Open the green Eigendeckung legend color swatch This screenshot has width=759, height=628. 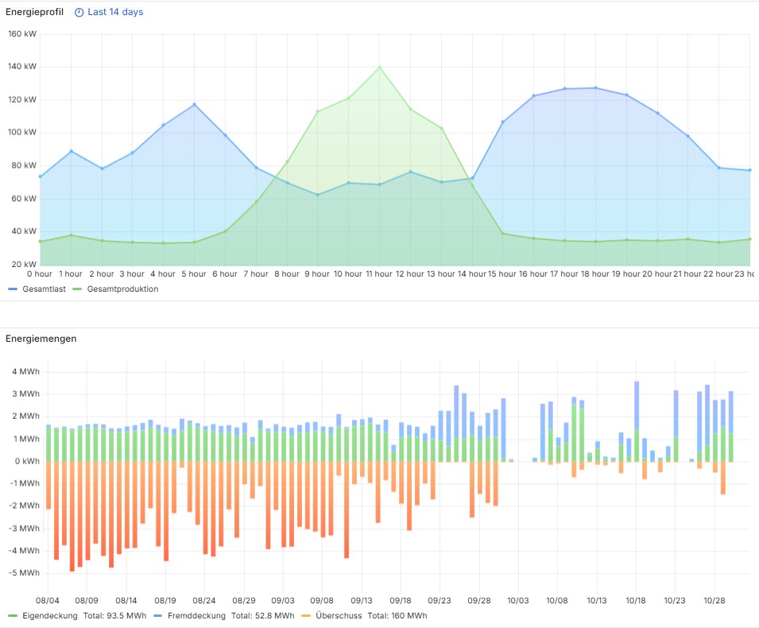(13, 616)
